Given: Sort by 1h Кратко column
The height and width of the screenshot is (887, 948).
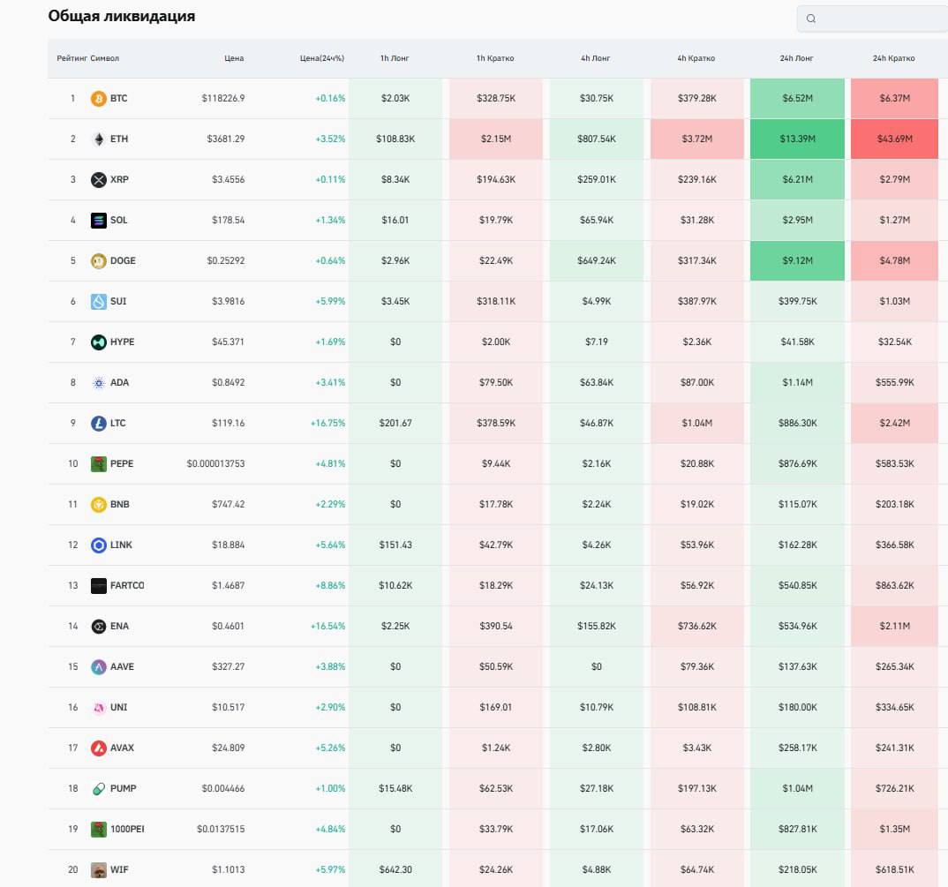Looking at the screenshot, I should [495, 58].
